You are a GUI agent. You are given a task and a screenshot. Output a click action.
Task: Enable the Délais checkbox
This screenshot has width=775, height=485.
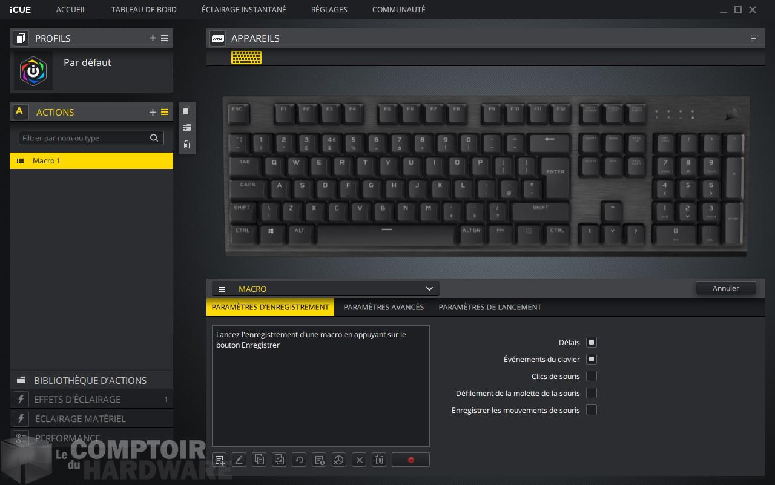coord(591,342)
